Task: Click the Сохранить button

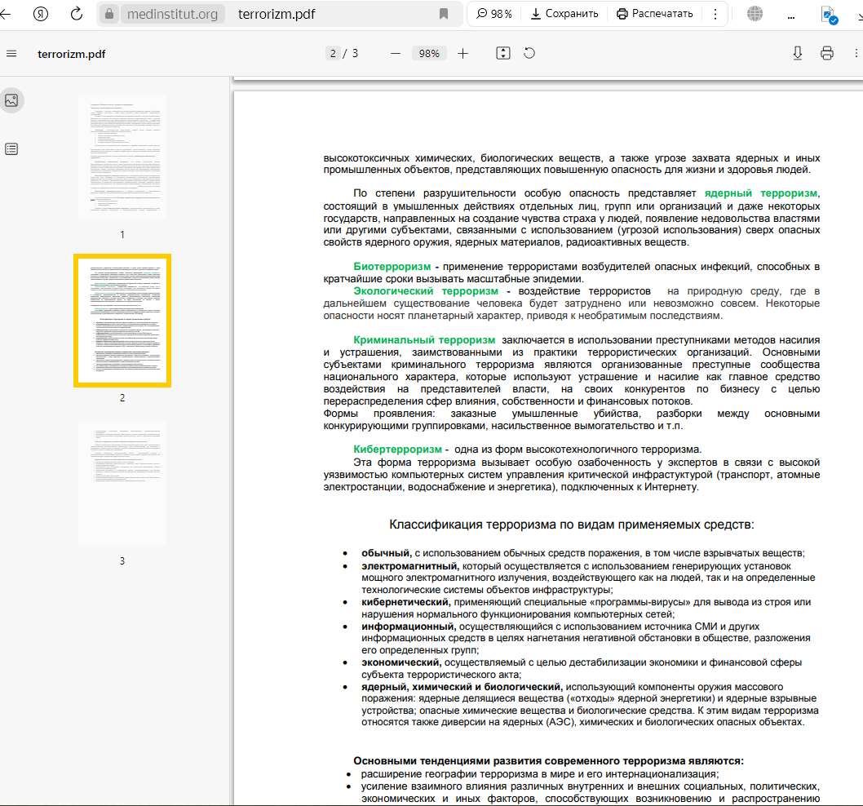Action: tap(564, 14)
